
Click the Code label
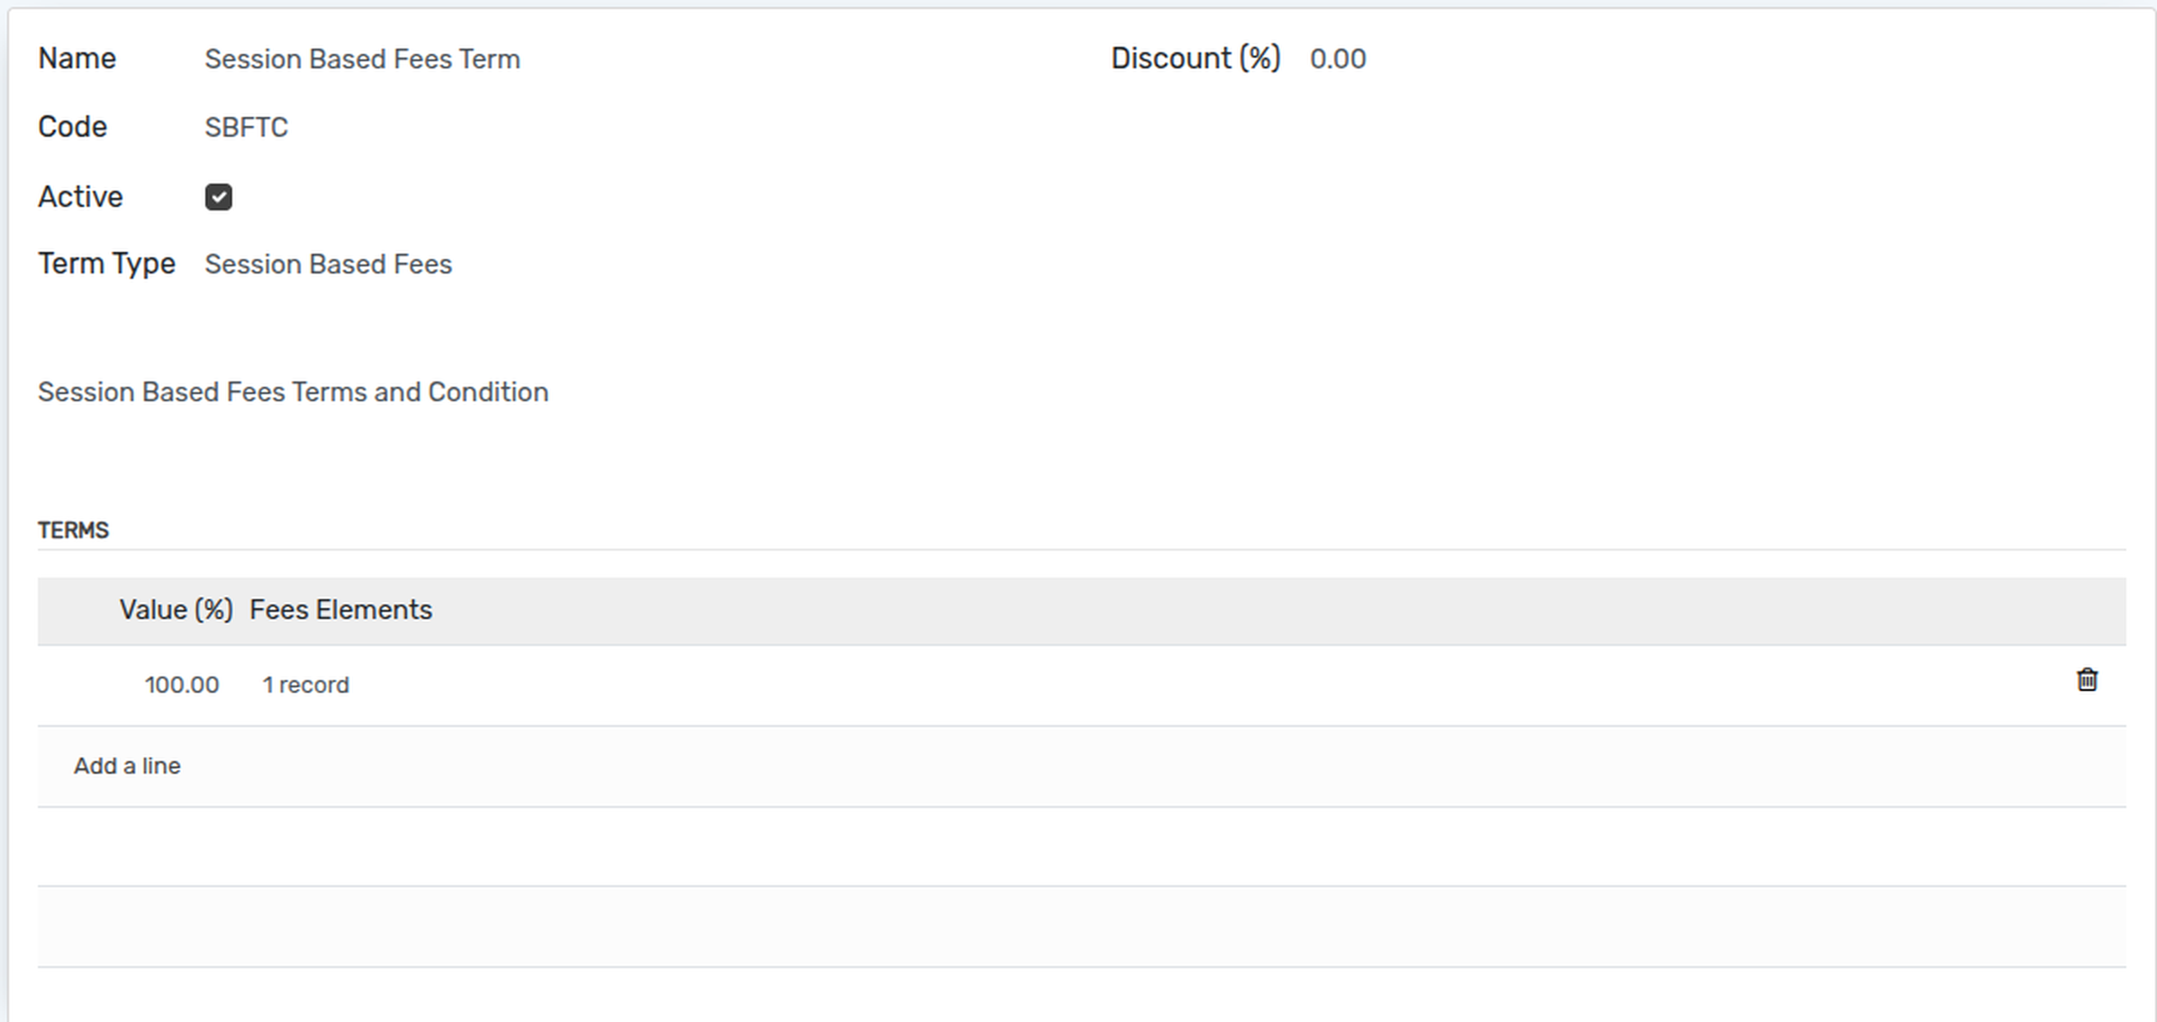click(72, 128)
